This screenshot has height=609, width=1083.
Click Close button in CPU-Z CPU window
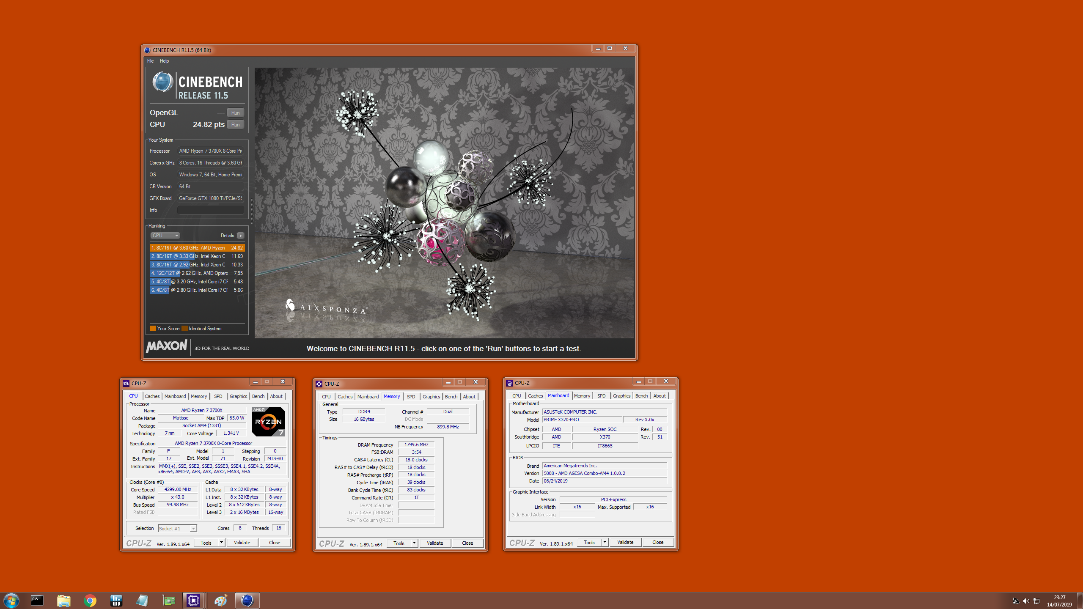click(275, 543)
